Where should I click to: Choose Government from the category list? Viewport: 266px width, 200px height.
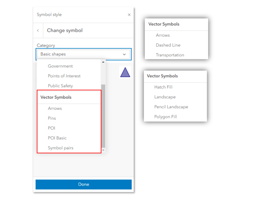coord(60,66)
